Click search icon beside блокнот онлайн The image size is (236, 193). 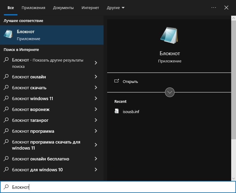pyautogui.click(x=6, y=77)
